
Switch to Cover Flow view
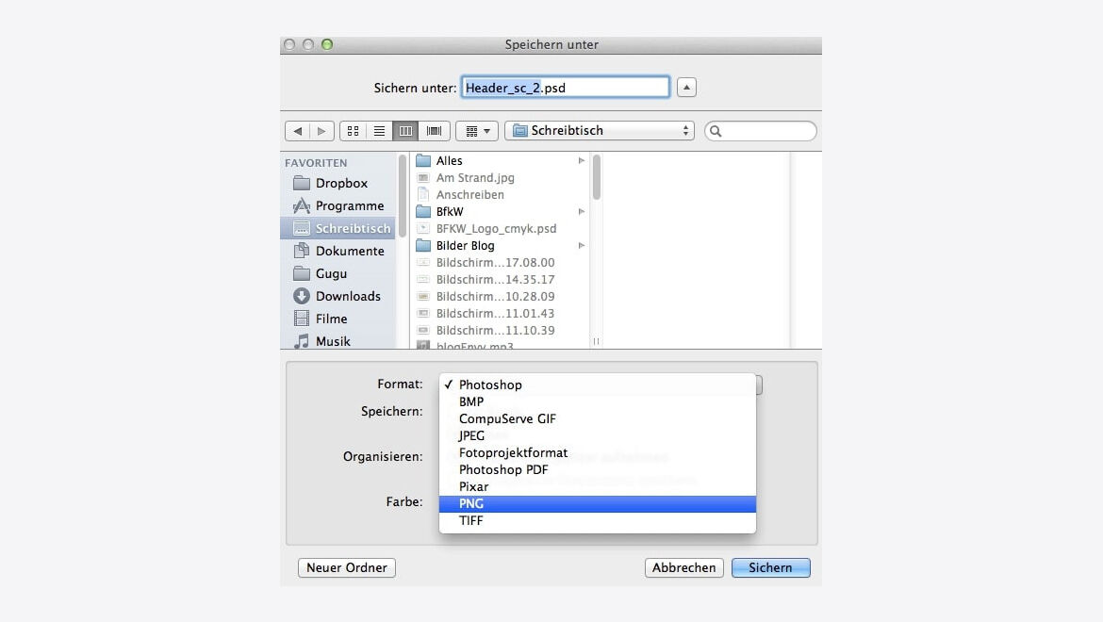pos(434,131)
